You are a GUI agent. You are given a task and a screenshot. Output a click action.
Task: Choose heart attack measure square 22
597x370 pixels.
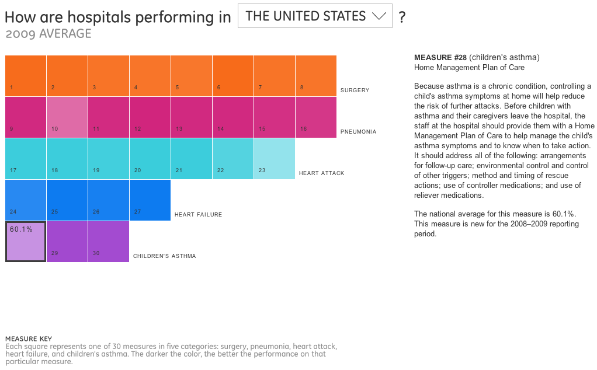point(233,159)
